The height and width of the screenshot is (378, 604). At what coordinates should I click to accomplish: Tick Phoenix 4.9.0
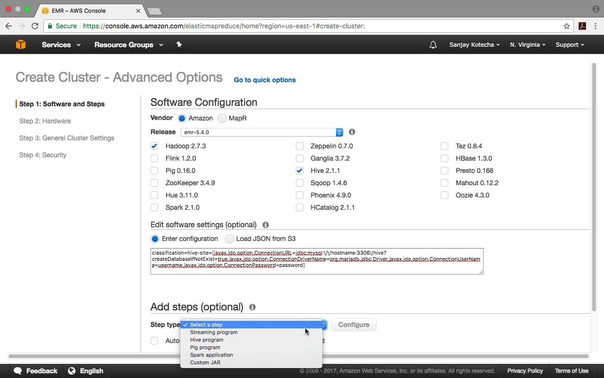tap(300, 195)
